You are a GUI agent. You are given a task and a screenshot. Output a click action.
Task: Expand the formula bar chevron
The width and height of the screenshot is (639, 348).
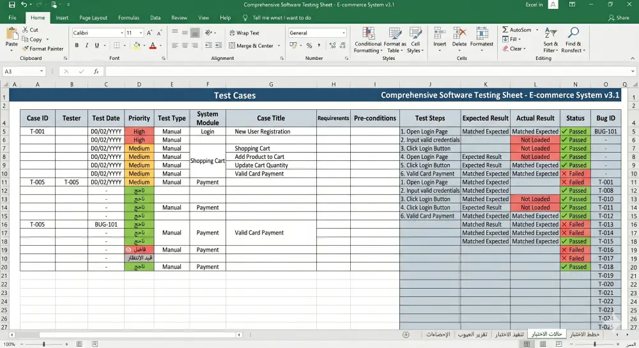tap(633, 72)
